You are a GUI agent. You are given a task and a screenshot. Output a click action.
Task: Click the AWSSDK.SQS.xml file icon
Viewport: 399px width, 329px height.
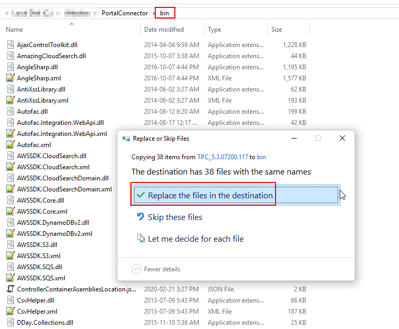tap(11, 278)
